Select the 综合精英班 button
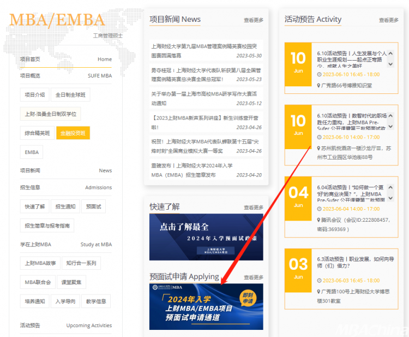 tap(37, 133)
